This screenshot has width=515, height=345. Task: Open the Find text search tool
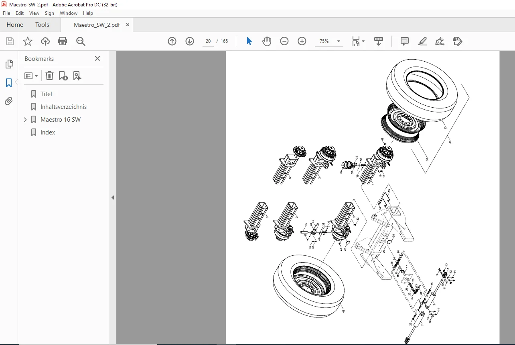(81, 41)
